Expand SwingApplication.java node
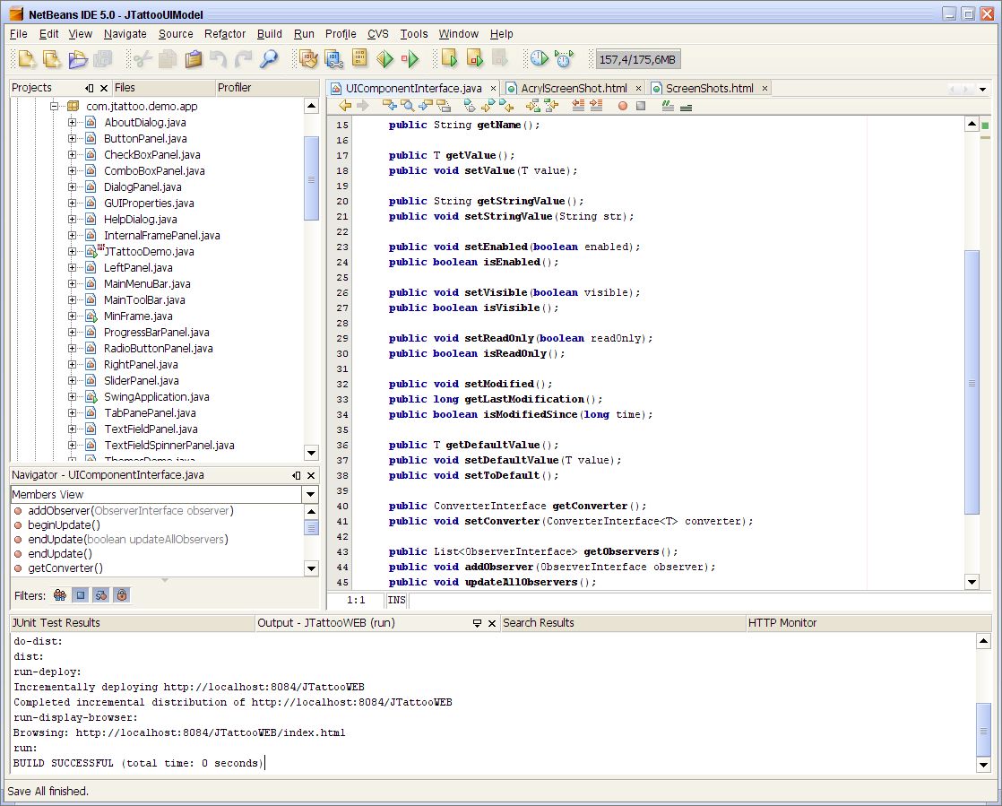Screen dimensions: 1002x806 click(x=73, y=396)
